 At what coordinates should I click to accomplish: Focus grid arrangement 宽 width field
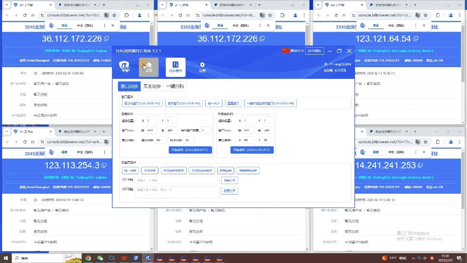(x=151, y=130)
